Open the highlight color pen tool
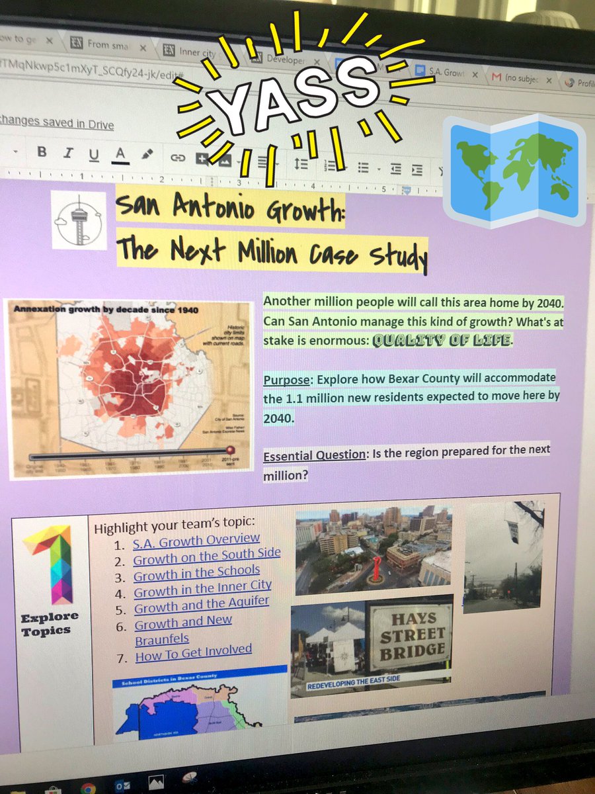Image resolution: width=595 pixels, height=794 pixels. point(147,155)
